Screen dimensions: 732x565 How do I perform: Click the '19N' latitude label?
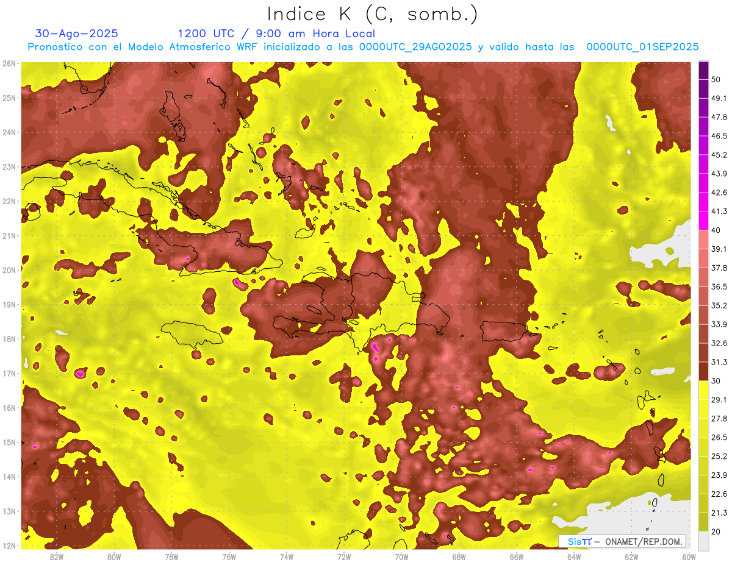tap(9, 305)
